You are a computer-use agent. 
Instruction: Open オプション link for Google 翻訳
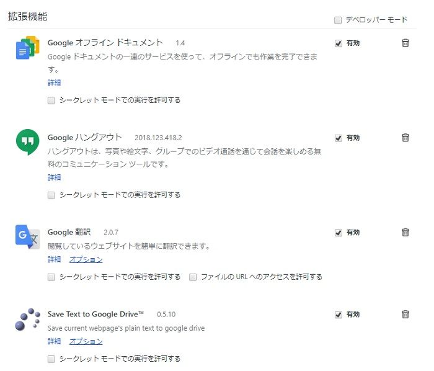pos(86,259)
